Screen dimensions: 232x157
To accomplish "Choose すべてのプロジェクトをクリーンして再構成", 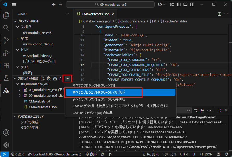I will coord(121,99).
